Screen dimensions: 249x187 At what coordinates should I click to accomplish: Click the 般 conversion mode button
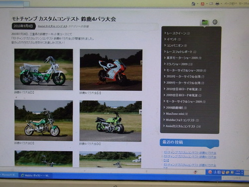(x=219, y=172)
